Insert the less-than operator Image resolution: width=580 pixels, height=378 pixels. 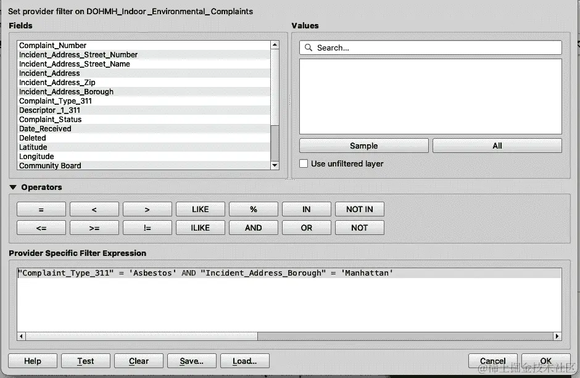[x=94, y=209]
